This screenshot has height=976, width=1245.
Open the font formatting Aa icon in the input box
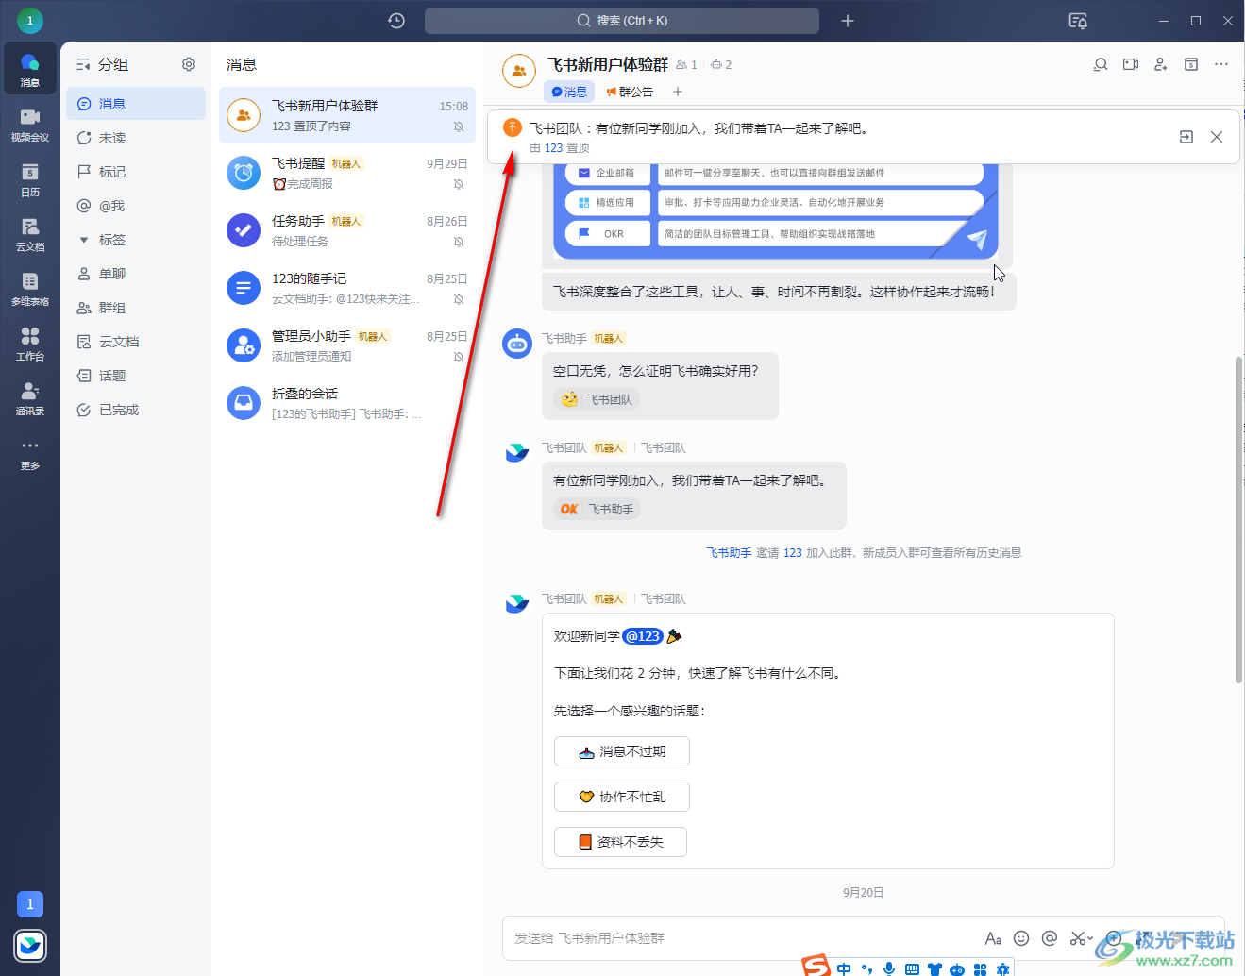point(993,938)
